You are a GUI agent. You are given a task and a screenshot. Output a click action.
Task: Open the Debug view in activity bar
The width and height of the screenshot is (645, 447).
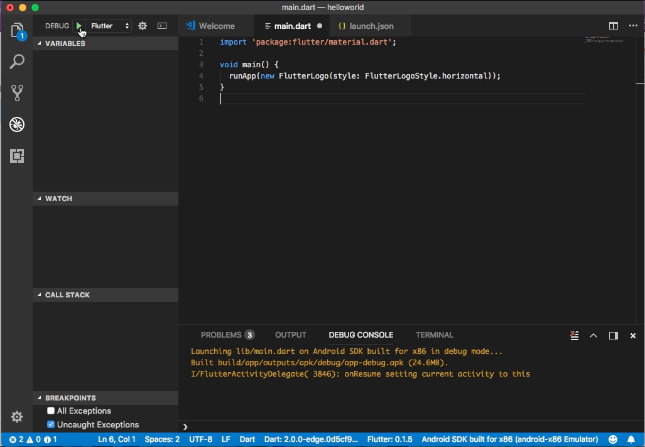[17, 124]
